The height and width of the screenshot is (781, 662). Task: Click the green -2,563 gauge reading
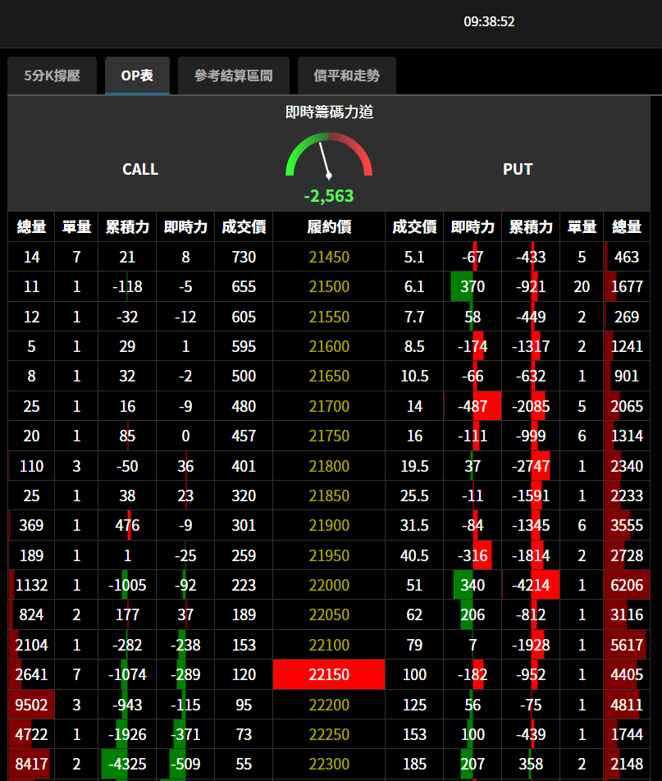point(329,196)
